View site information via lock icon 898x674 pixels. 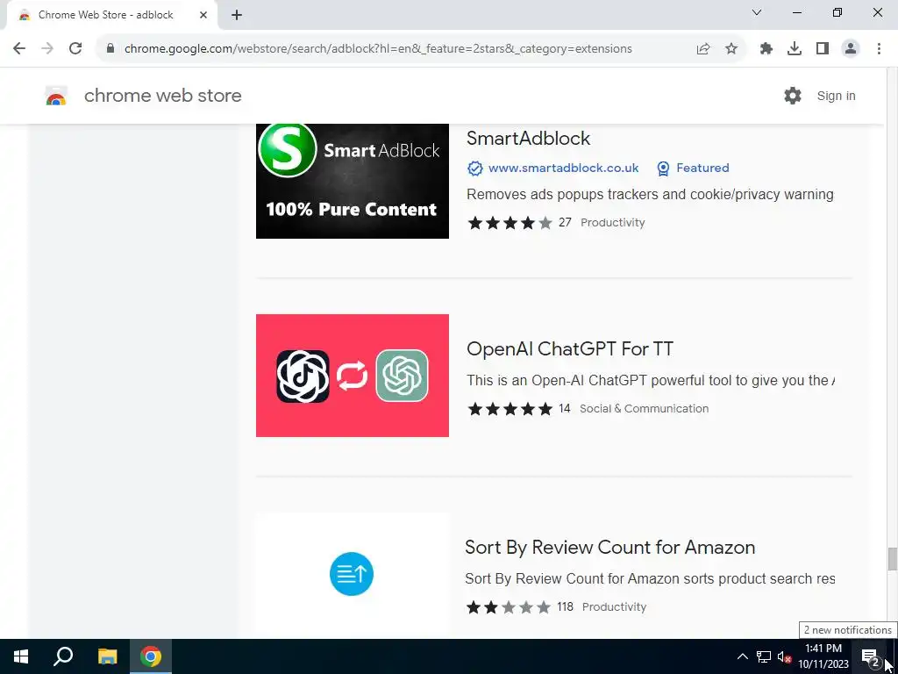click(110, 49)
